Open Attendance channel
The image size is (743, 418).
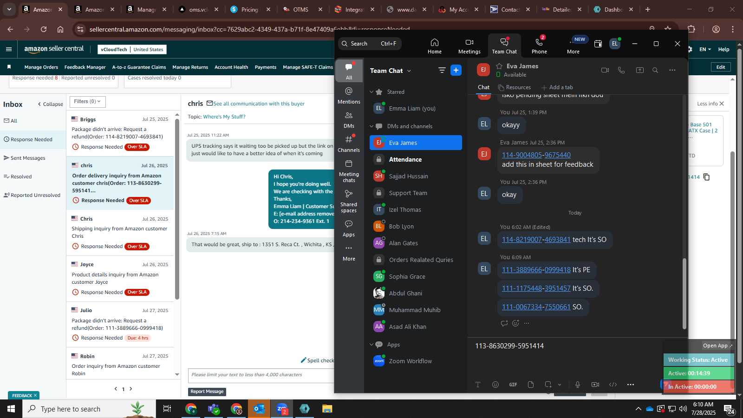click(416, 159)
